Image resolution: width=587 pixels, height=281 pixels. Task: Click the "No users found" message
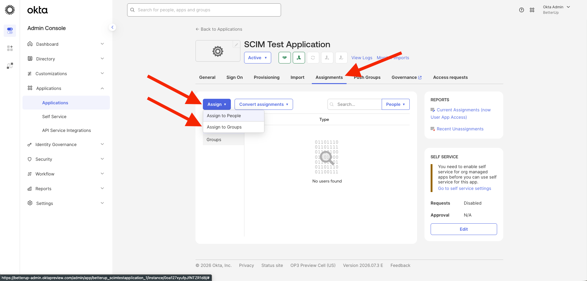327,181
